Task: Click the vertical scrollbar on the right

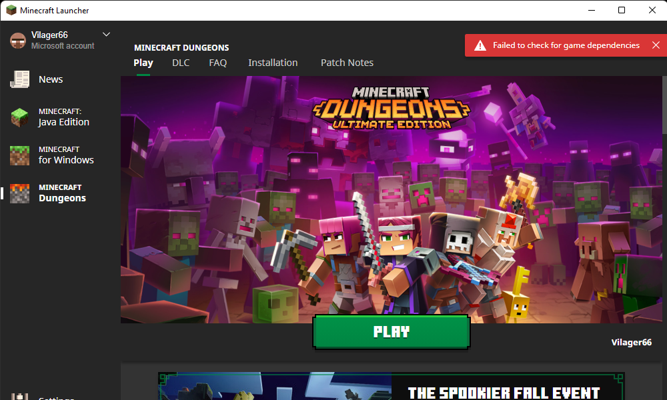Action: tap(664, 105)
